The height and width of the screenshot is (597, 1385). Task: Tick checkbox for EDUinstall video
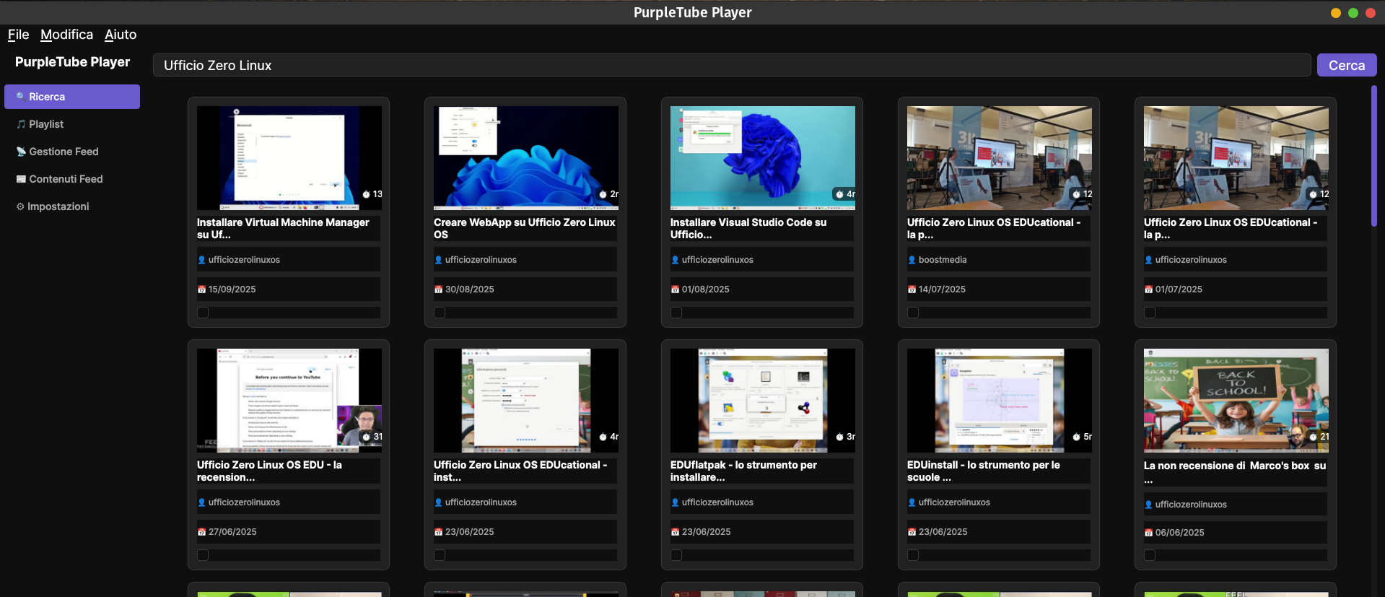pos(913,555)
